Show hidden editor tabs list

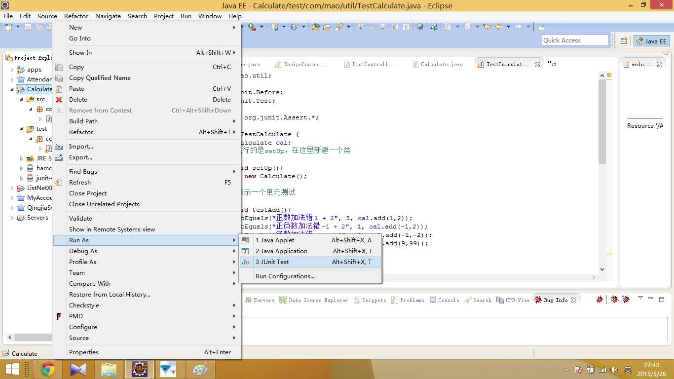coord(551,64)
